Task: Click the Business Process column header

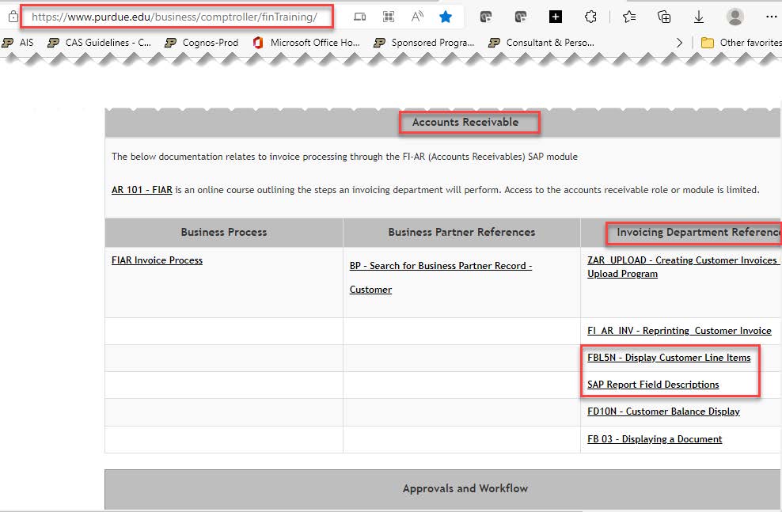Action: pos(224,233)
